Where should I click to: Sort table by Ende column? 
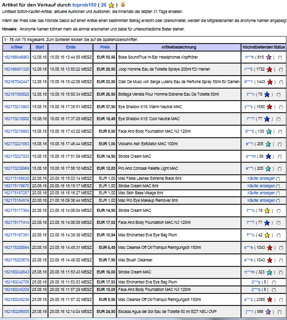click(x=70, y=47)
